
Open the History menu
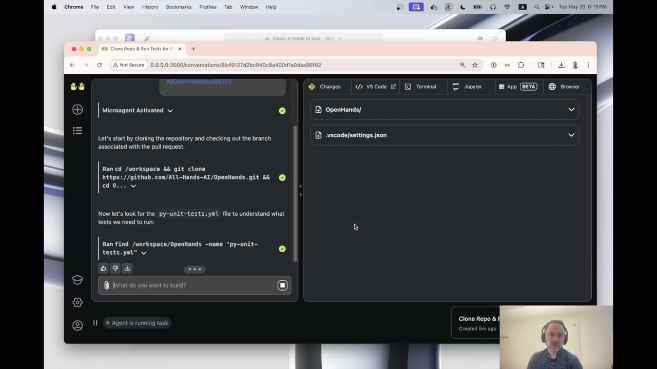[150, 7]
